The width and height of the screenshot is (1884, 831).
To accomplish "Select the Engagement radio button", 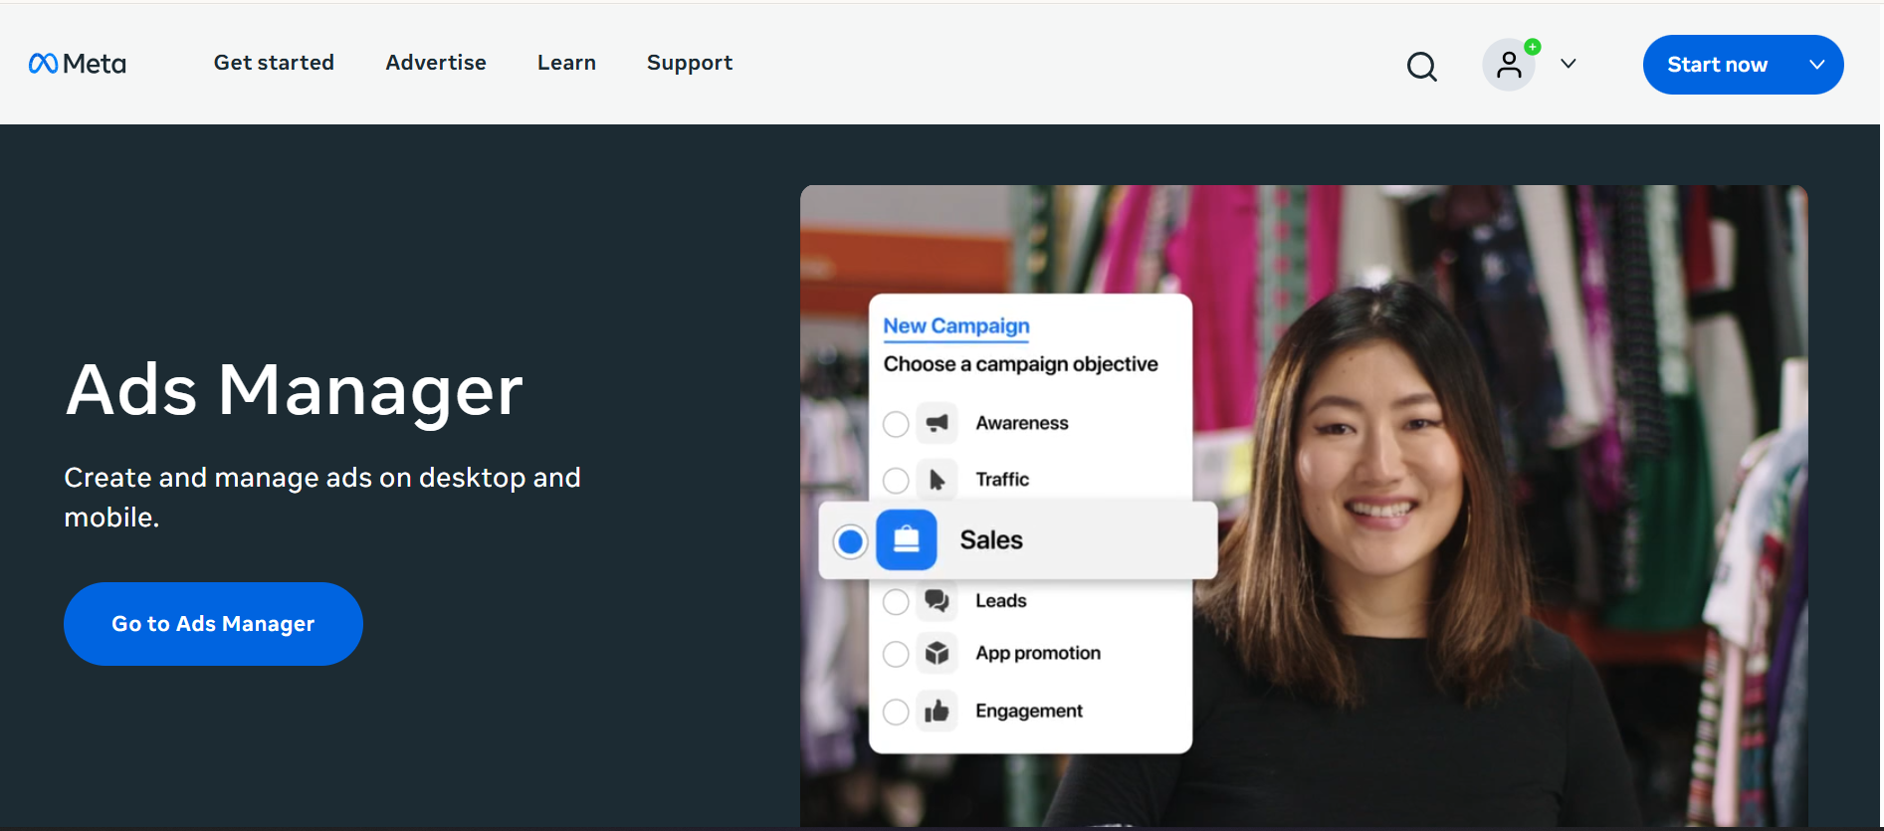I will pos(896,712).
